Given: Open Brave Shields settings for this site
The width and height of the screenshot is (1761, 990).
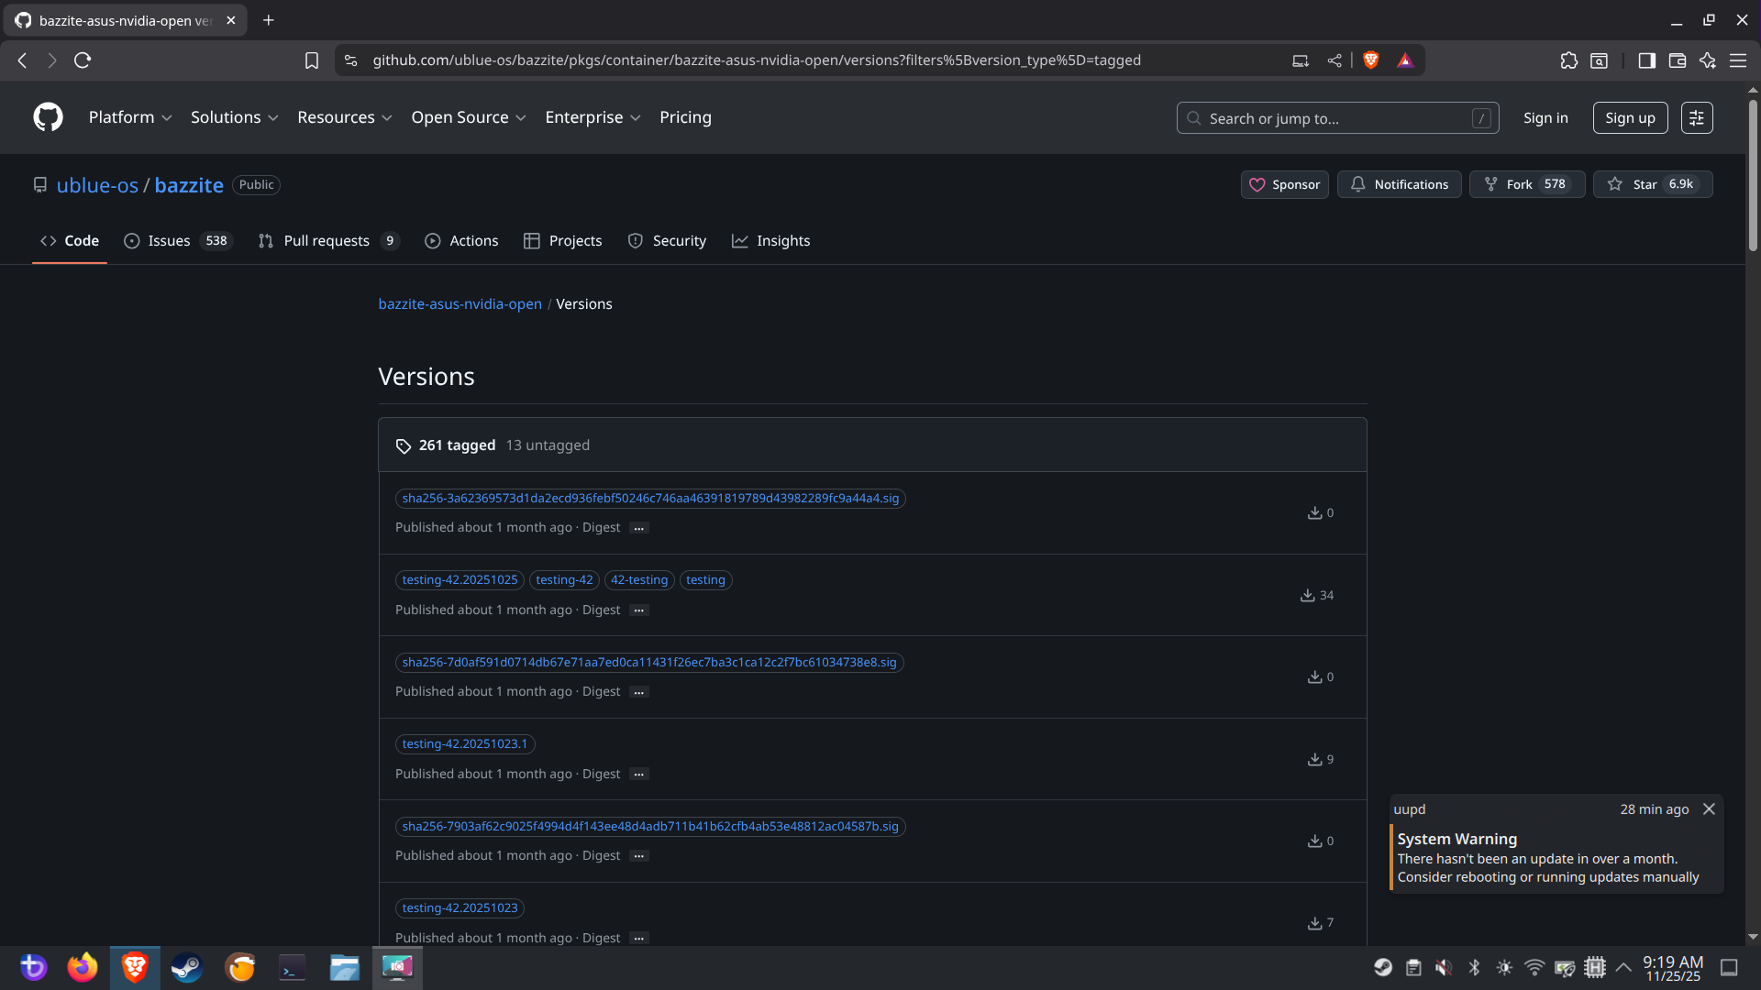Looking at the screenshot, I should [1370, 60].
